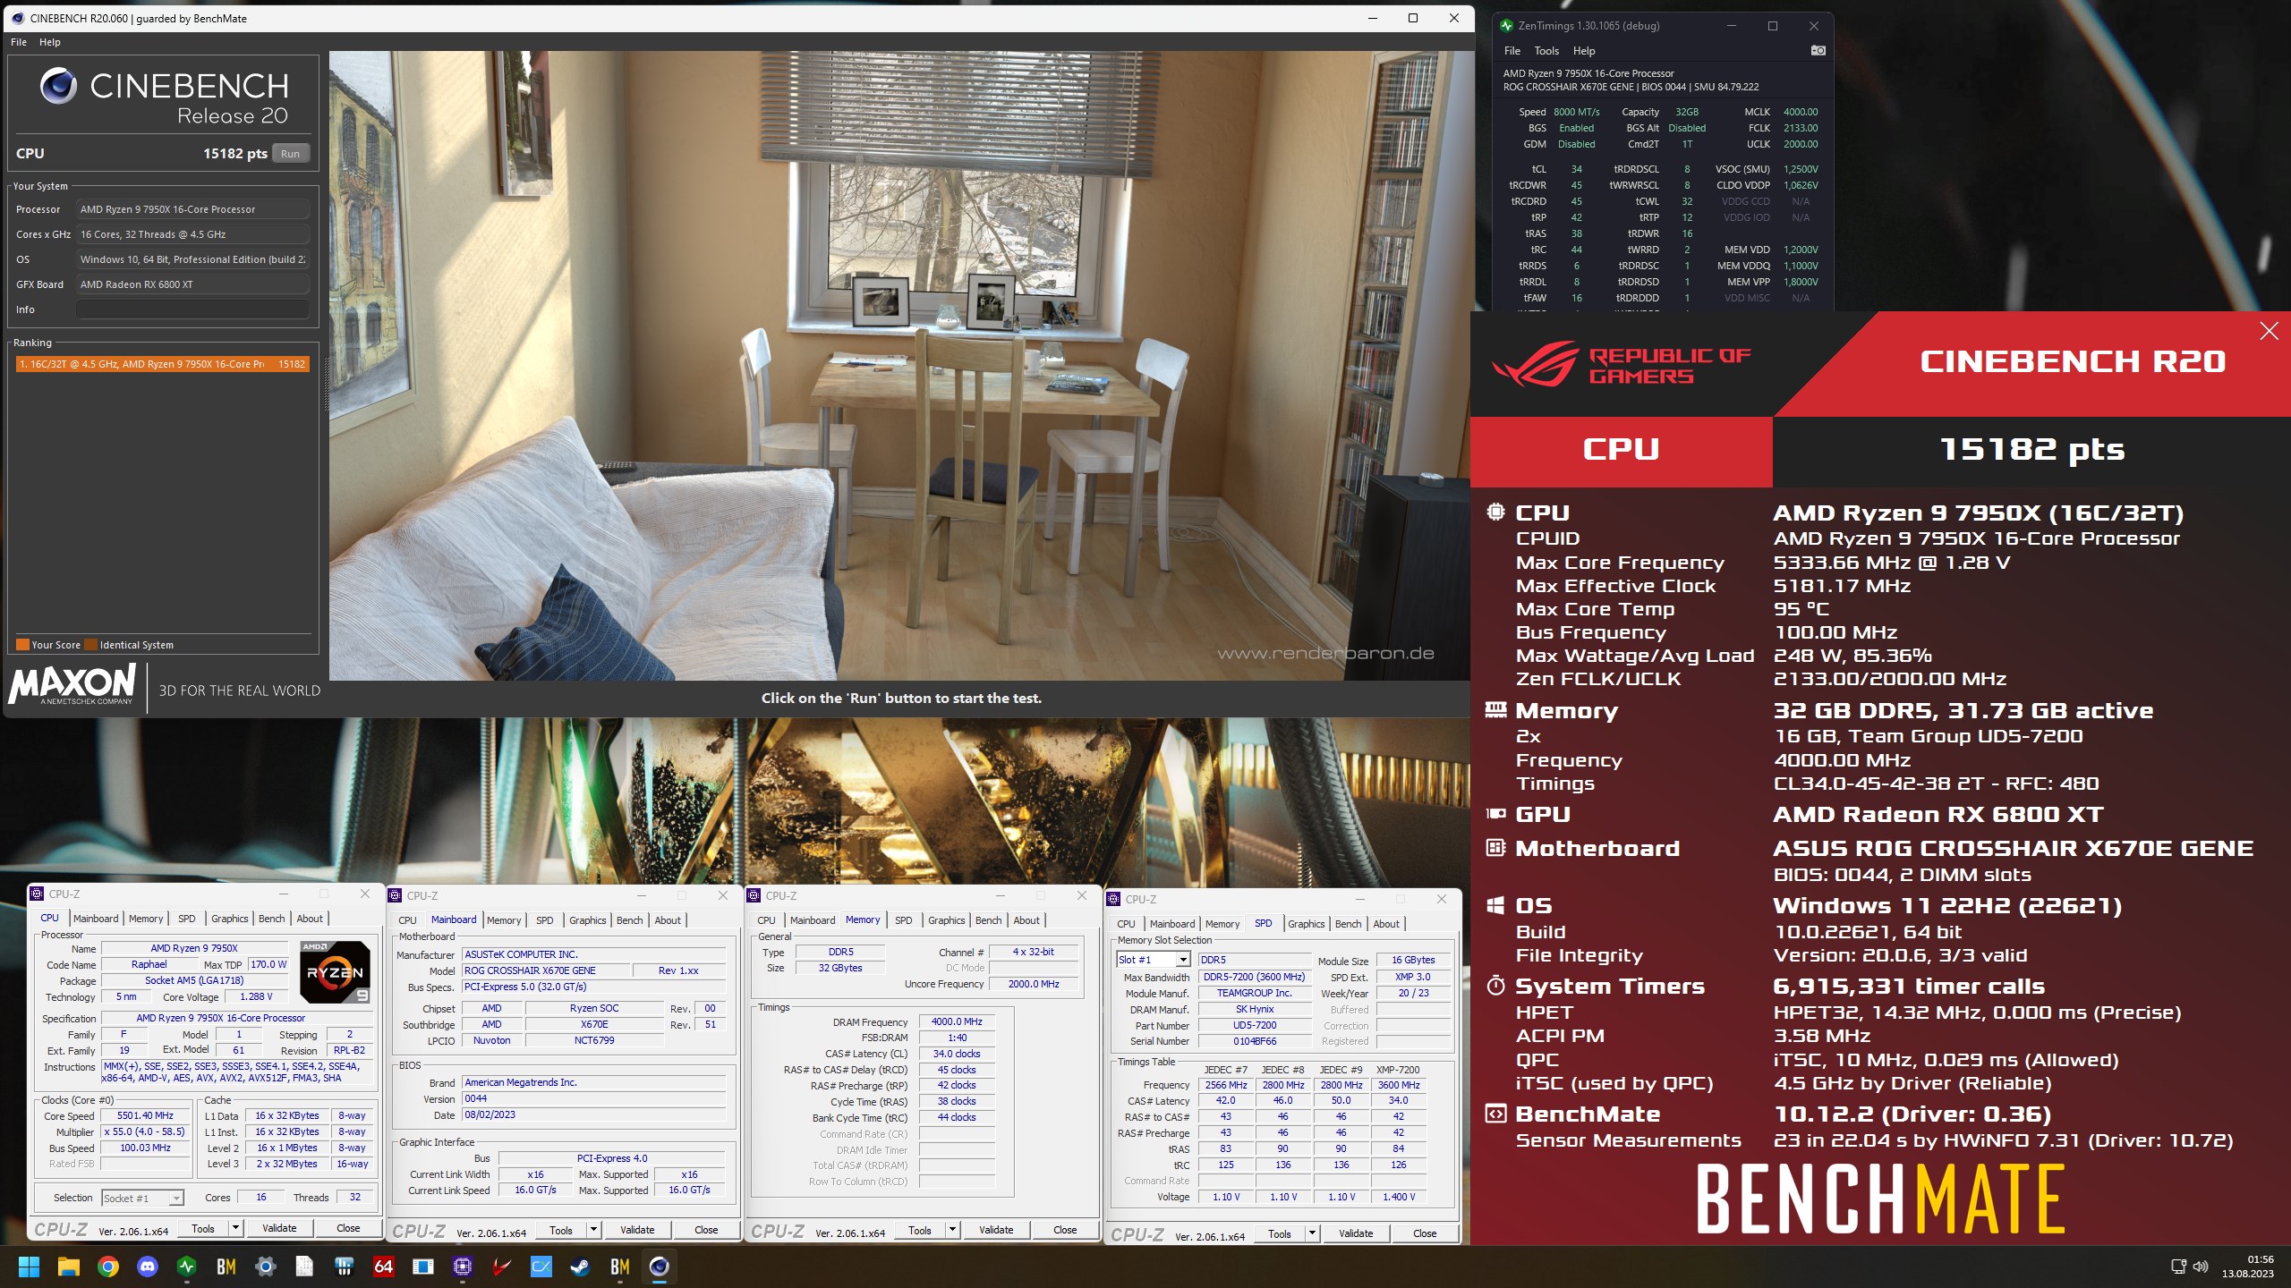
Task: Expand Tools arrow in CPU-Z Mainboard window
Action: 594,1230
